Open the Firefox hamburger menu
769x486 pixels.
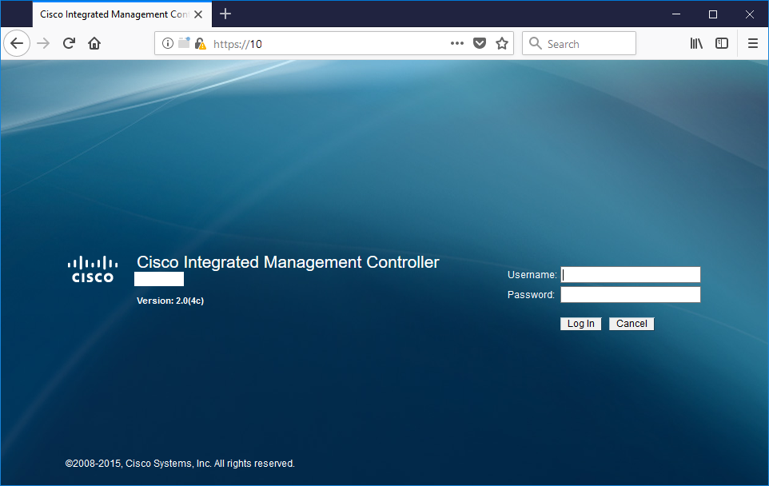tap(753, 44)
